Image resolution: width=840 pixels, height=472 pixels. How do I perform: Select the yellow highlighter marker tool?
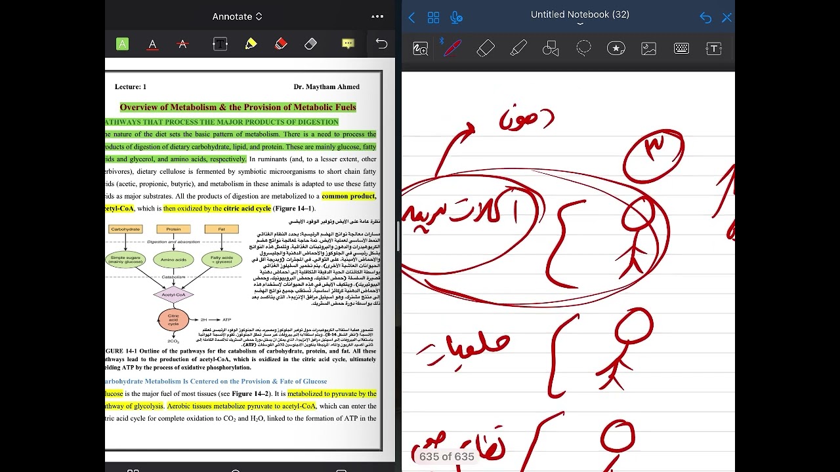click(251, 44)
